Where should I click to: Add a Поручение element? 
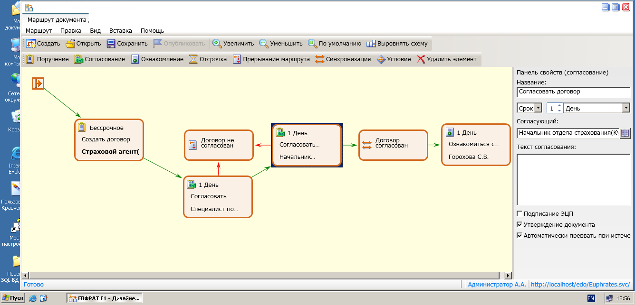[47, 59]
